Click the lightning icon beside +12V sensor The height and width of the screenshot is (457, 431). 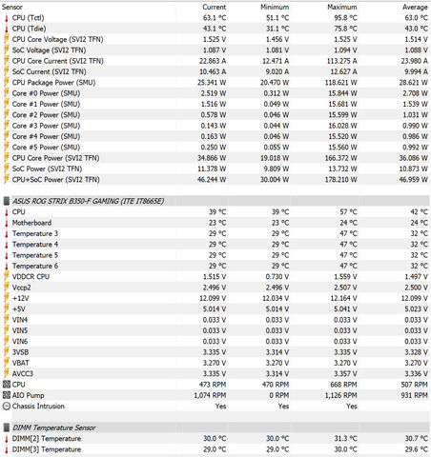(x=7, y=298)
